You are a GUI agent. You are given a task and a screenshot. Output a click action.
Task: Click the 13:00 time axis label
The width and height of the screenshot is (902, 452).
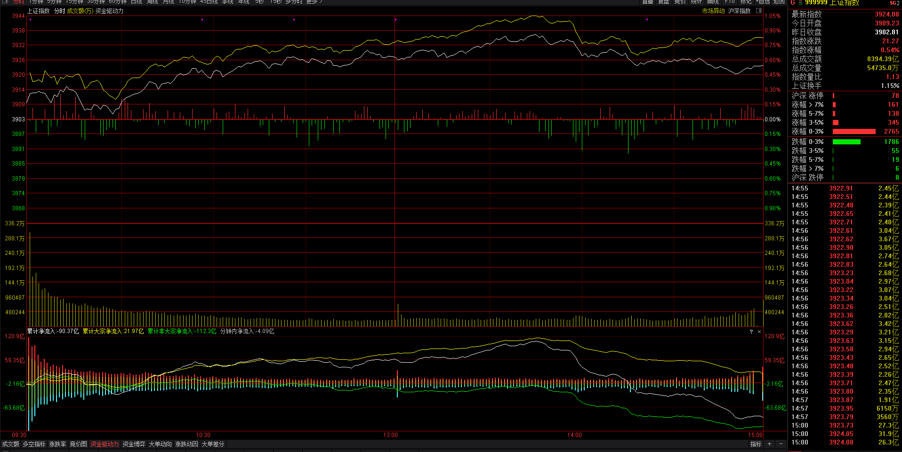pos(390,435)
